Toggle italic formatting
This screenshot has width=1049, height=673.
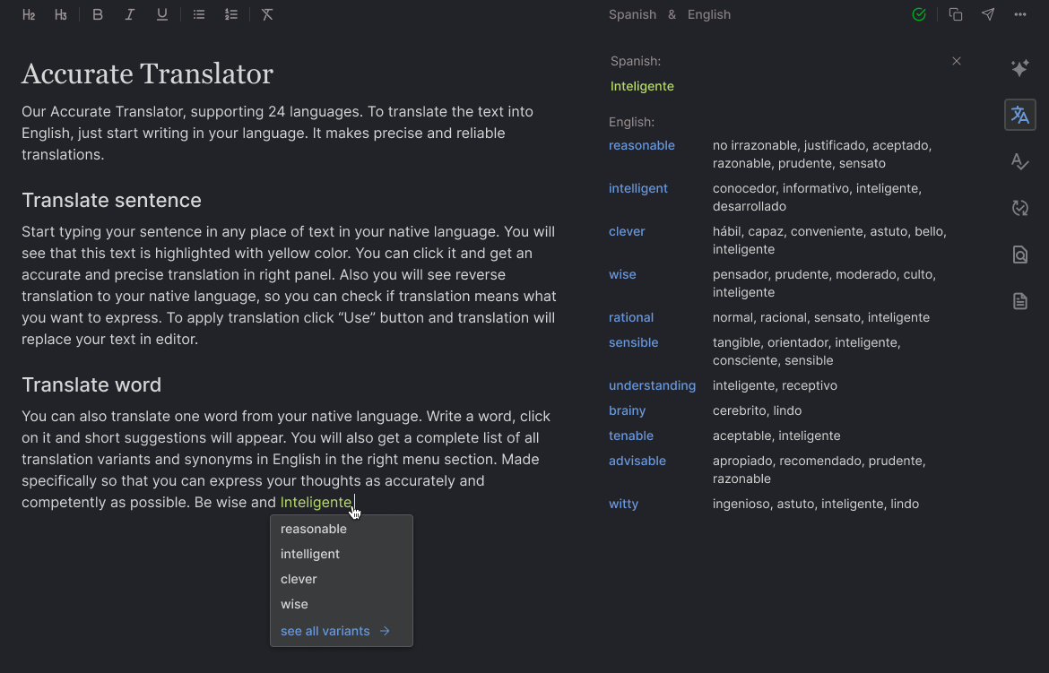click(130, 14)
